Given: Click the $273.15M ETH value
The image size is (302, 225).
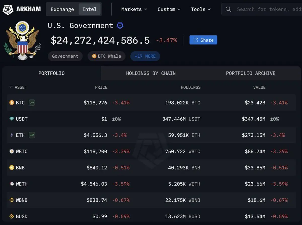Looking at the screenshot, I should pos(253,135).
